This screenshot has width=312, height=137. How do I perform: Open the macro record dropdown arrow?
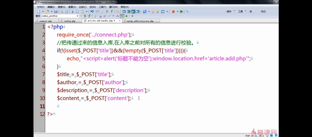tap(177, 12)
